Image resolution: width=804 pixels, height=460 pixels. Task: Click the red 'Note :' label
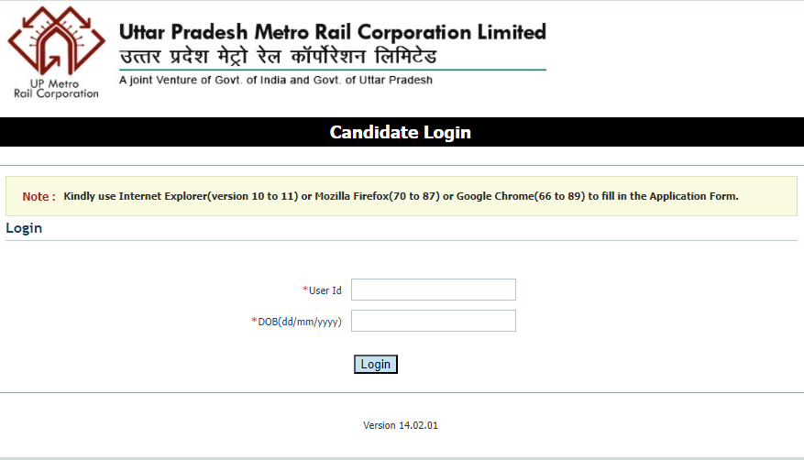pos(39,197)
